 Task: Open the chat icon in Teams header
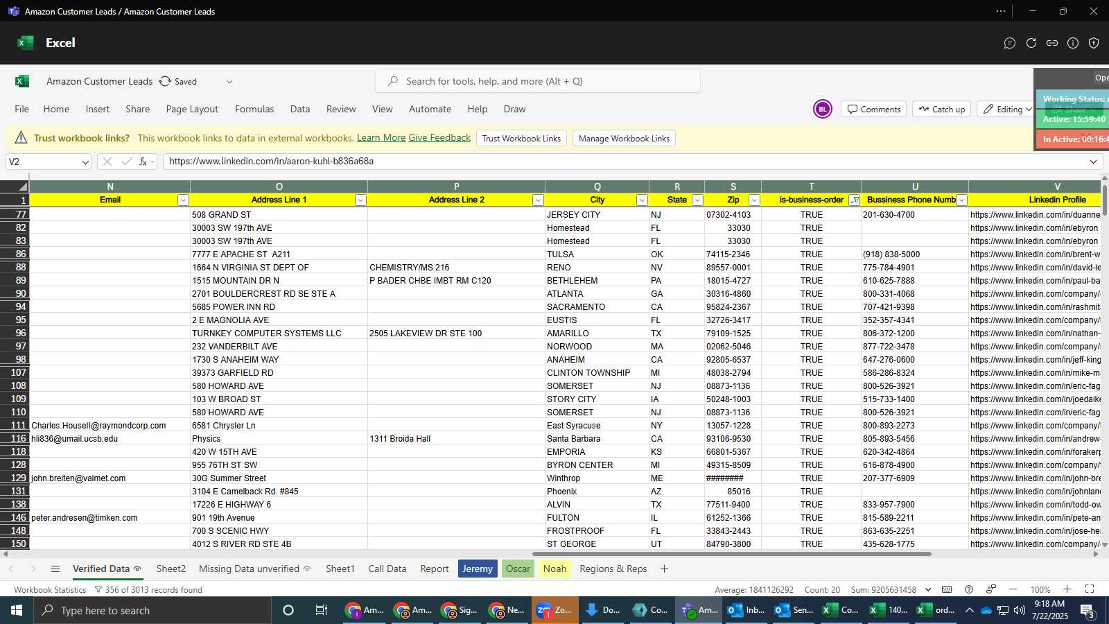pos(1010,43)
